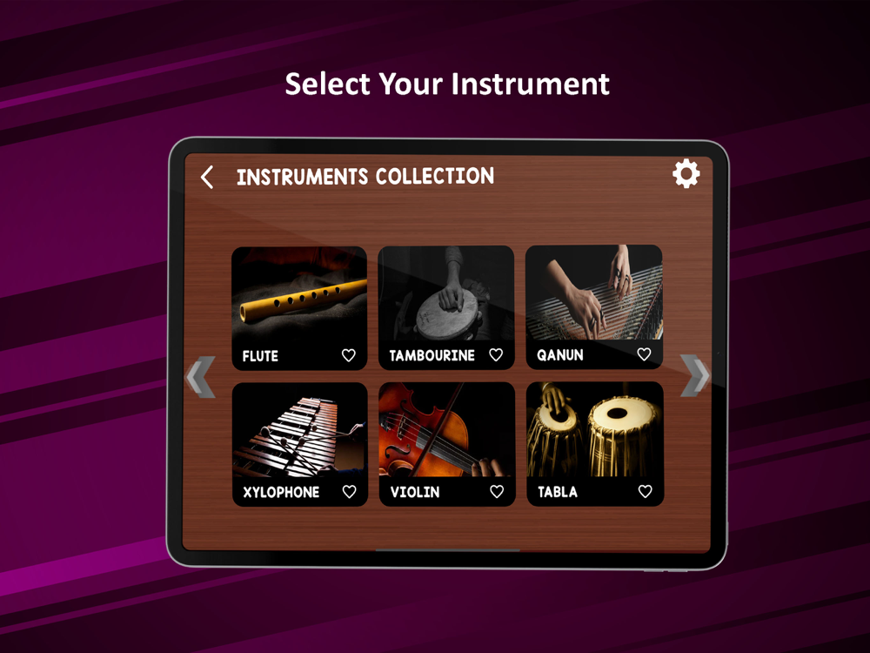Choose the tambourine photo
Viewport: 870px width, 653px height.
pyautogui.click(x=446, y=293)
